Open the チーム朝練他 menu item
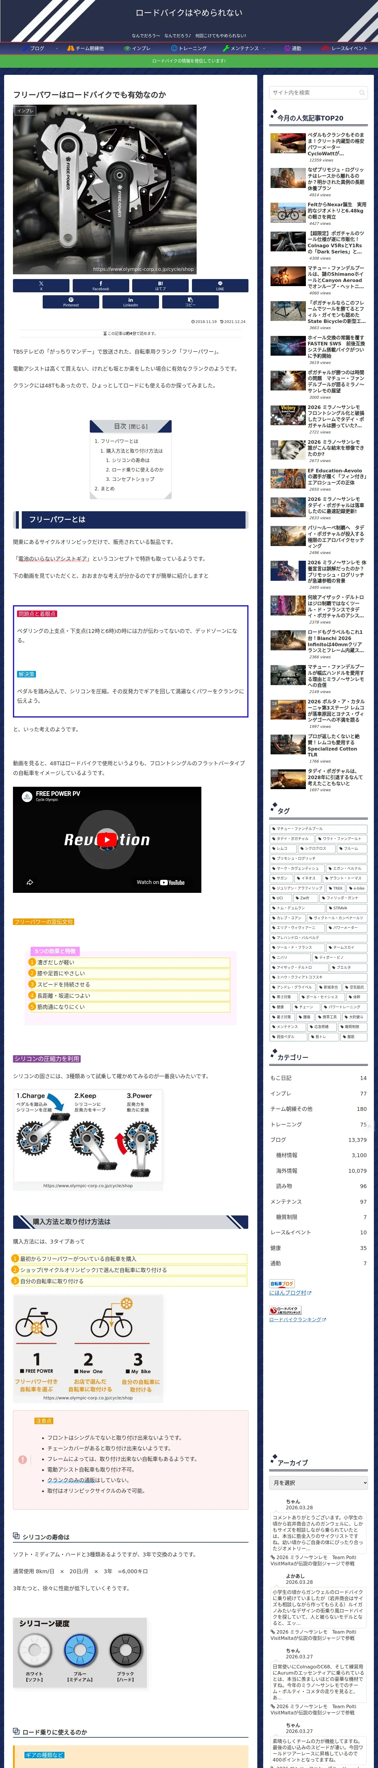This screenshot has height=1768, width=378. click(x=85, y=49)
